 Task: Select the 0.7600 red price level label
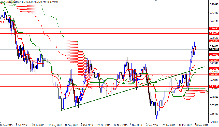[213, 33]
